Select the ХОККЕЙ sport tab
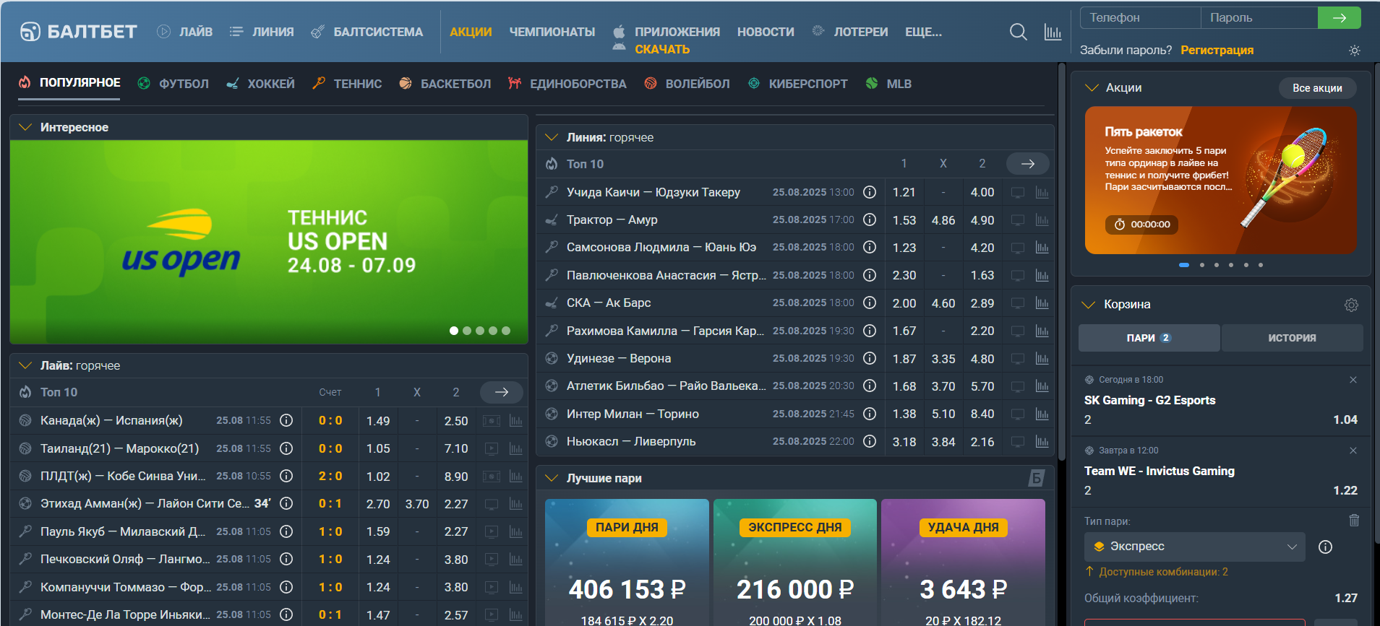 pos(260,84)
